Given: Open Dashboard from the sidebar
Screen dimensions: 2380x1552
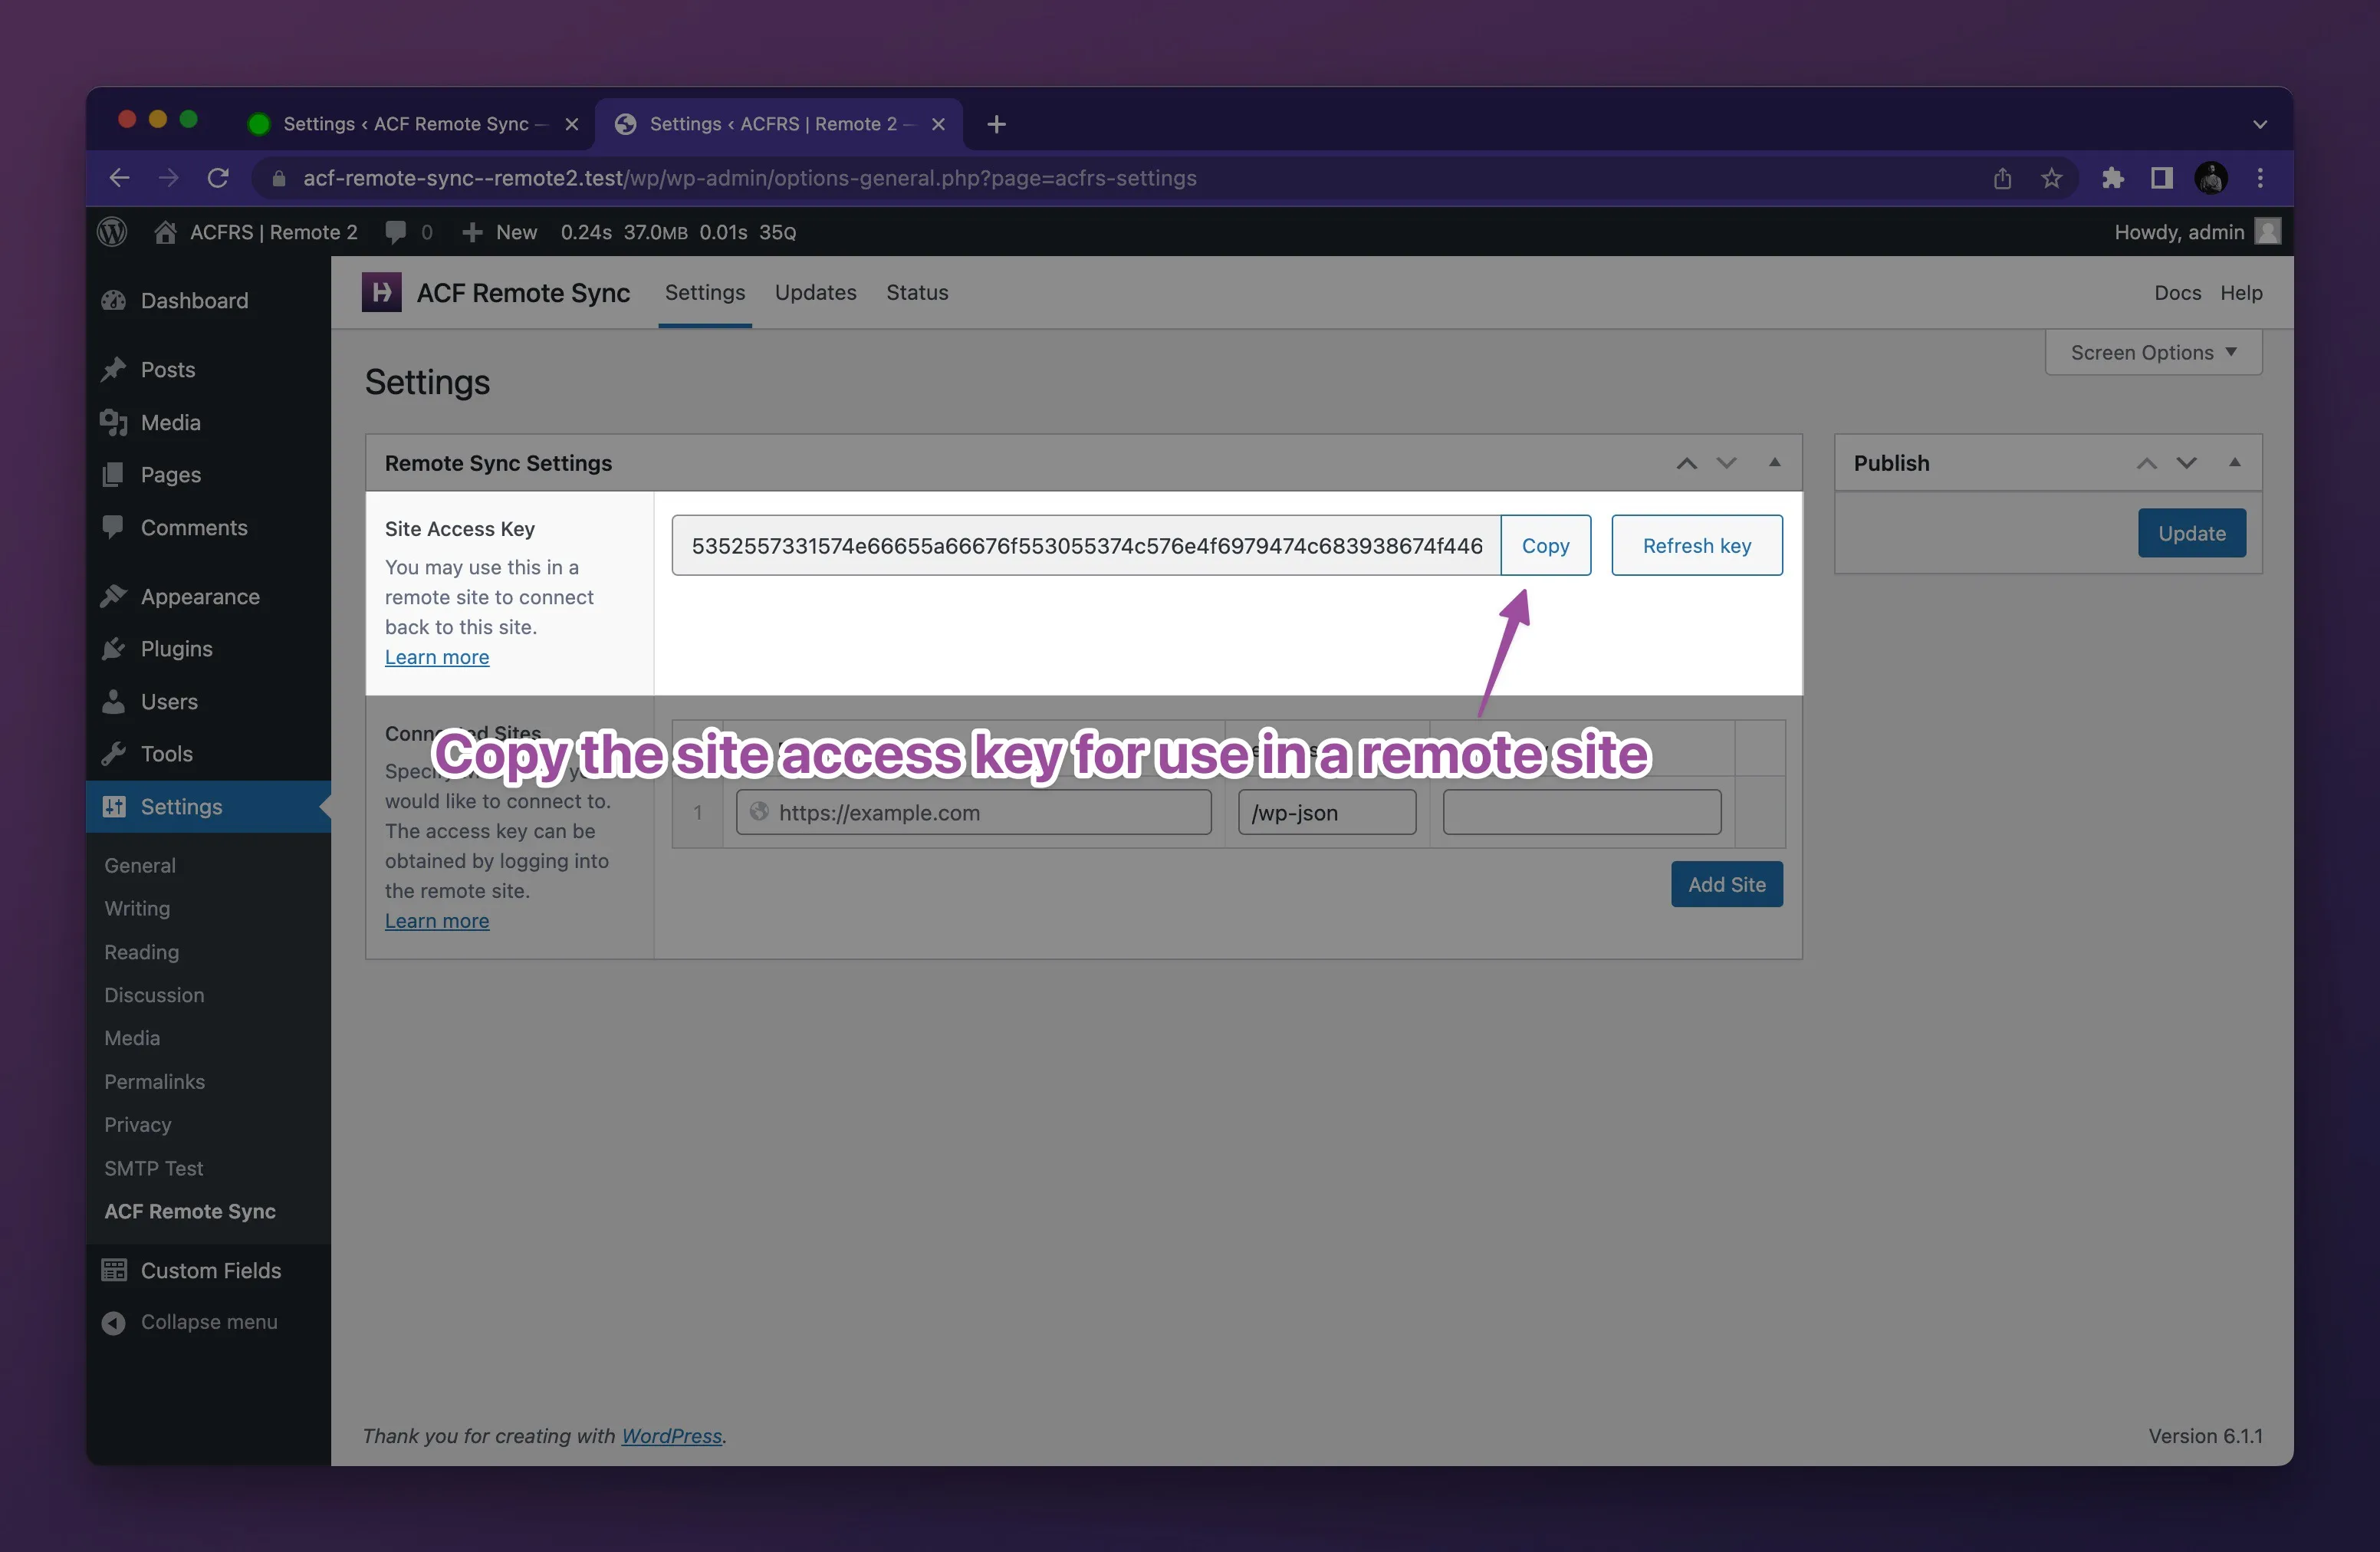Looking at the screenshot, I should (194, 300).
